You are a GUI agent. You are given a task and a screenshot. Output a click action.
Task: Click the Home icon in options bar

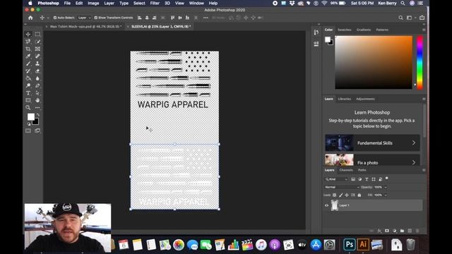pos(30,18)
